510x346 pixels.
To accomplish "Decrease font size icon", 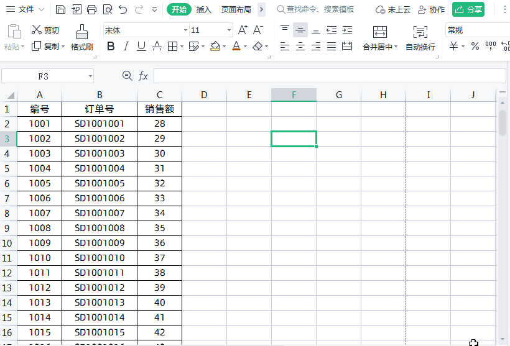I will 258,30.
